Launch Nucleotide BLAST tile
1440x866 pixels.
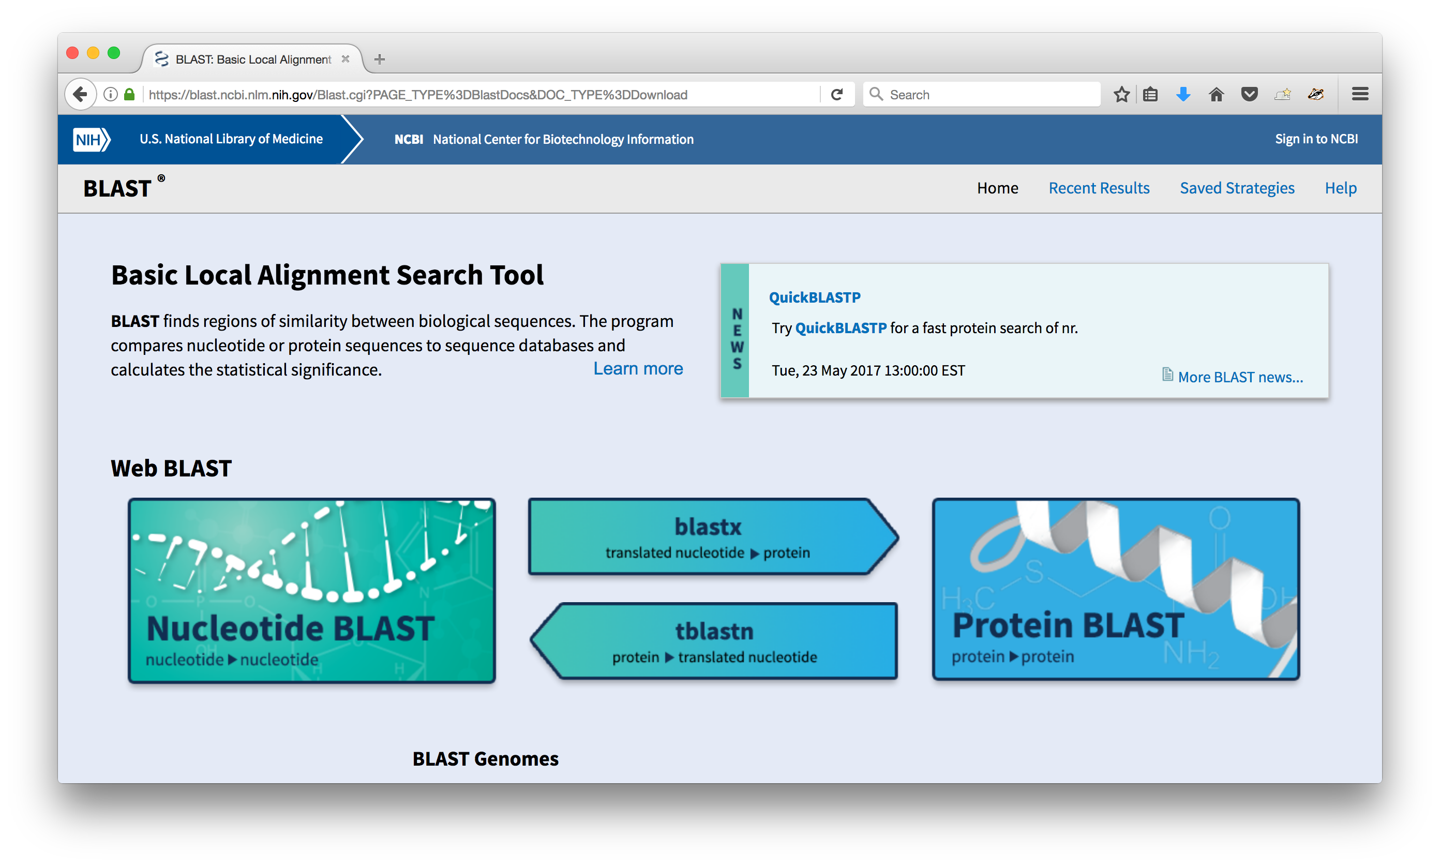311,590
